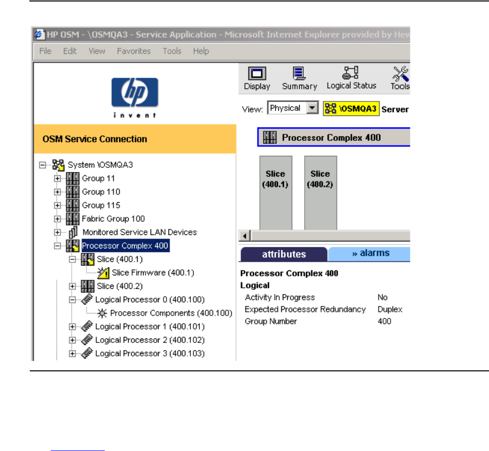Image resolution: width=489 pixels, height=451 pixels.
Task: Open the Help menu
Action: (201, 51)
